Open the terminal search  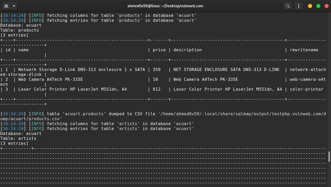(288, 6)
